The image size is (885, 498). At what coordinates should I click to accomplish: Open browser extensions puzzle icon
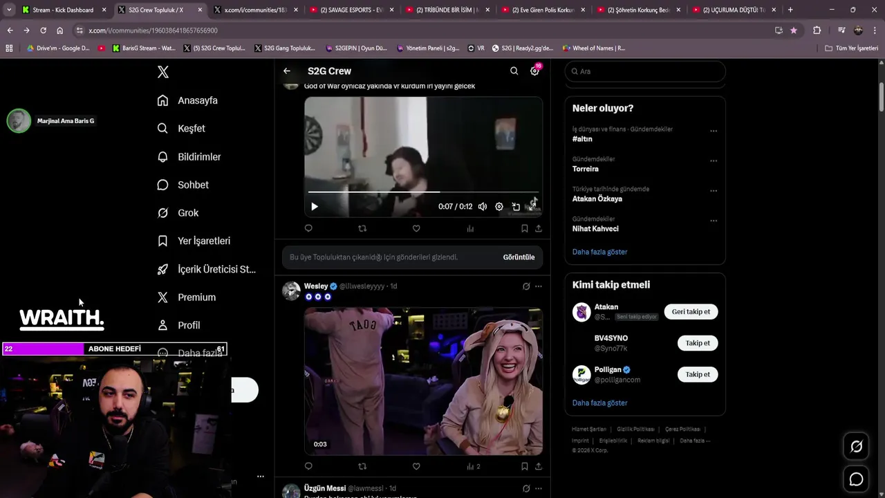point(817,30)
